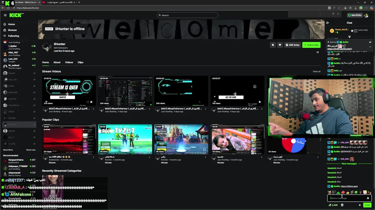The image size is (375, 210).
Task: Click the green Chat send button
Action: (x=367, y=205)
